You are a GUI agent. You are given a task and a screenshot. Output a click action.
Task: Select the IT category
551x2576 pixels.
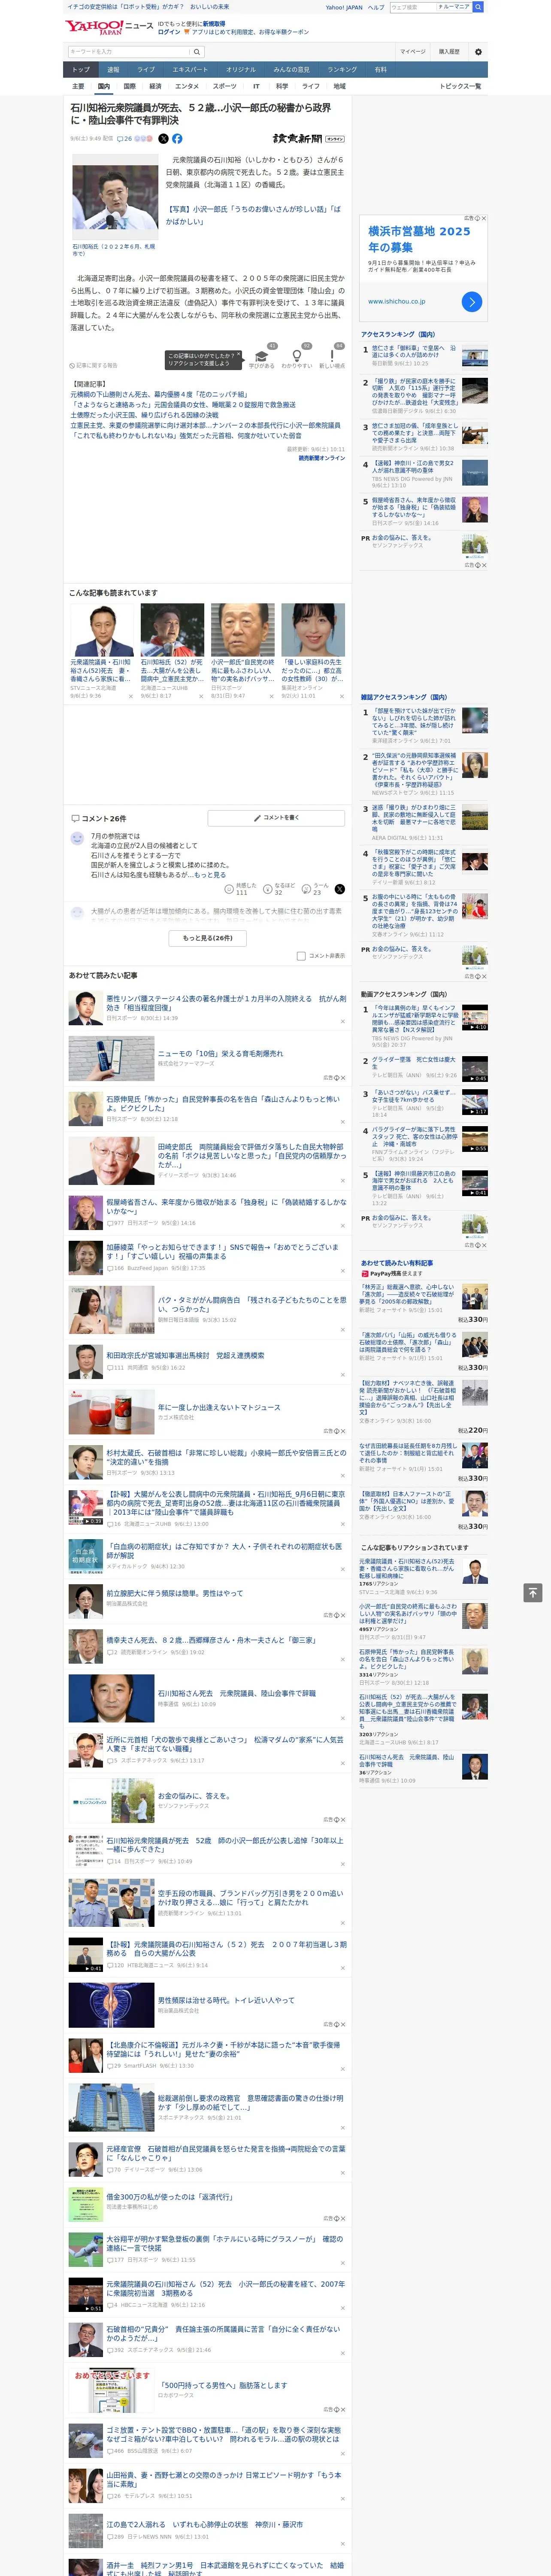(256, 86)
